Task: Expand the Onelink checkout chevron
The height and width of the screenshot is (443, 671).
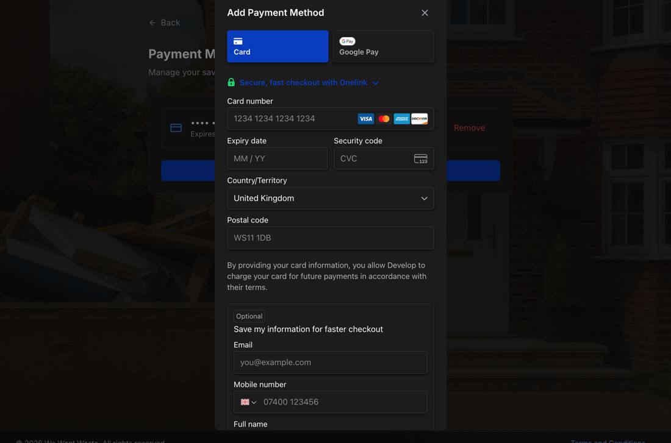Action: (375, 83)
